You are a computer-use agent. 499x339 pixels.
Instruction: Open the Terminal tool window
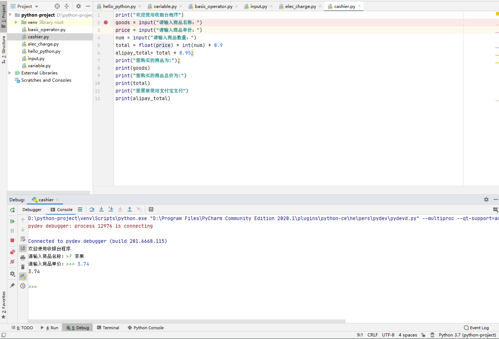pos(108,328)
